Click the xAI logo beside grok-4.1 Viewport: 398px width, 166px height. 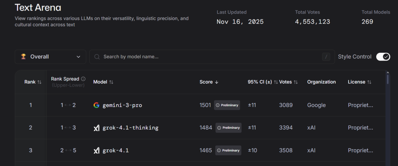(97, 150)
